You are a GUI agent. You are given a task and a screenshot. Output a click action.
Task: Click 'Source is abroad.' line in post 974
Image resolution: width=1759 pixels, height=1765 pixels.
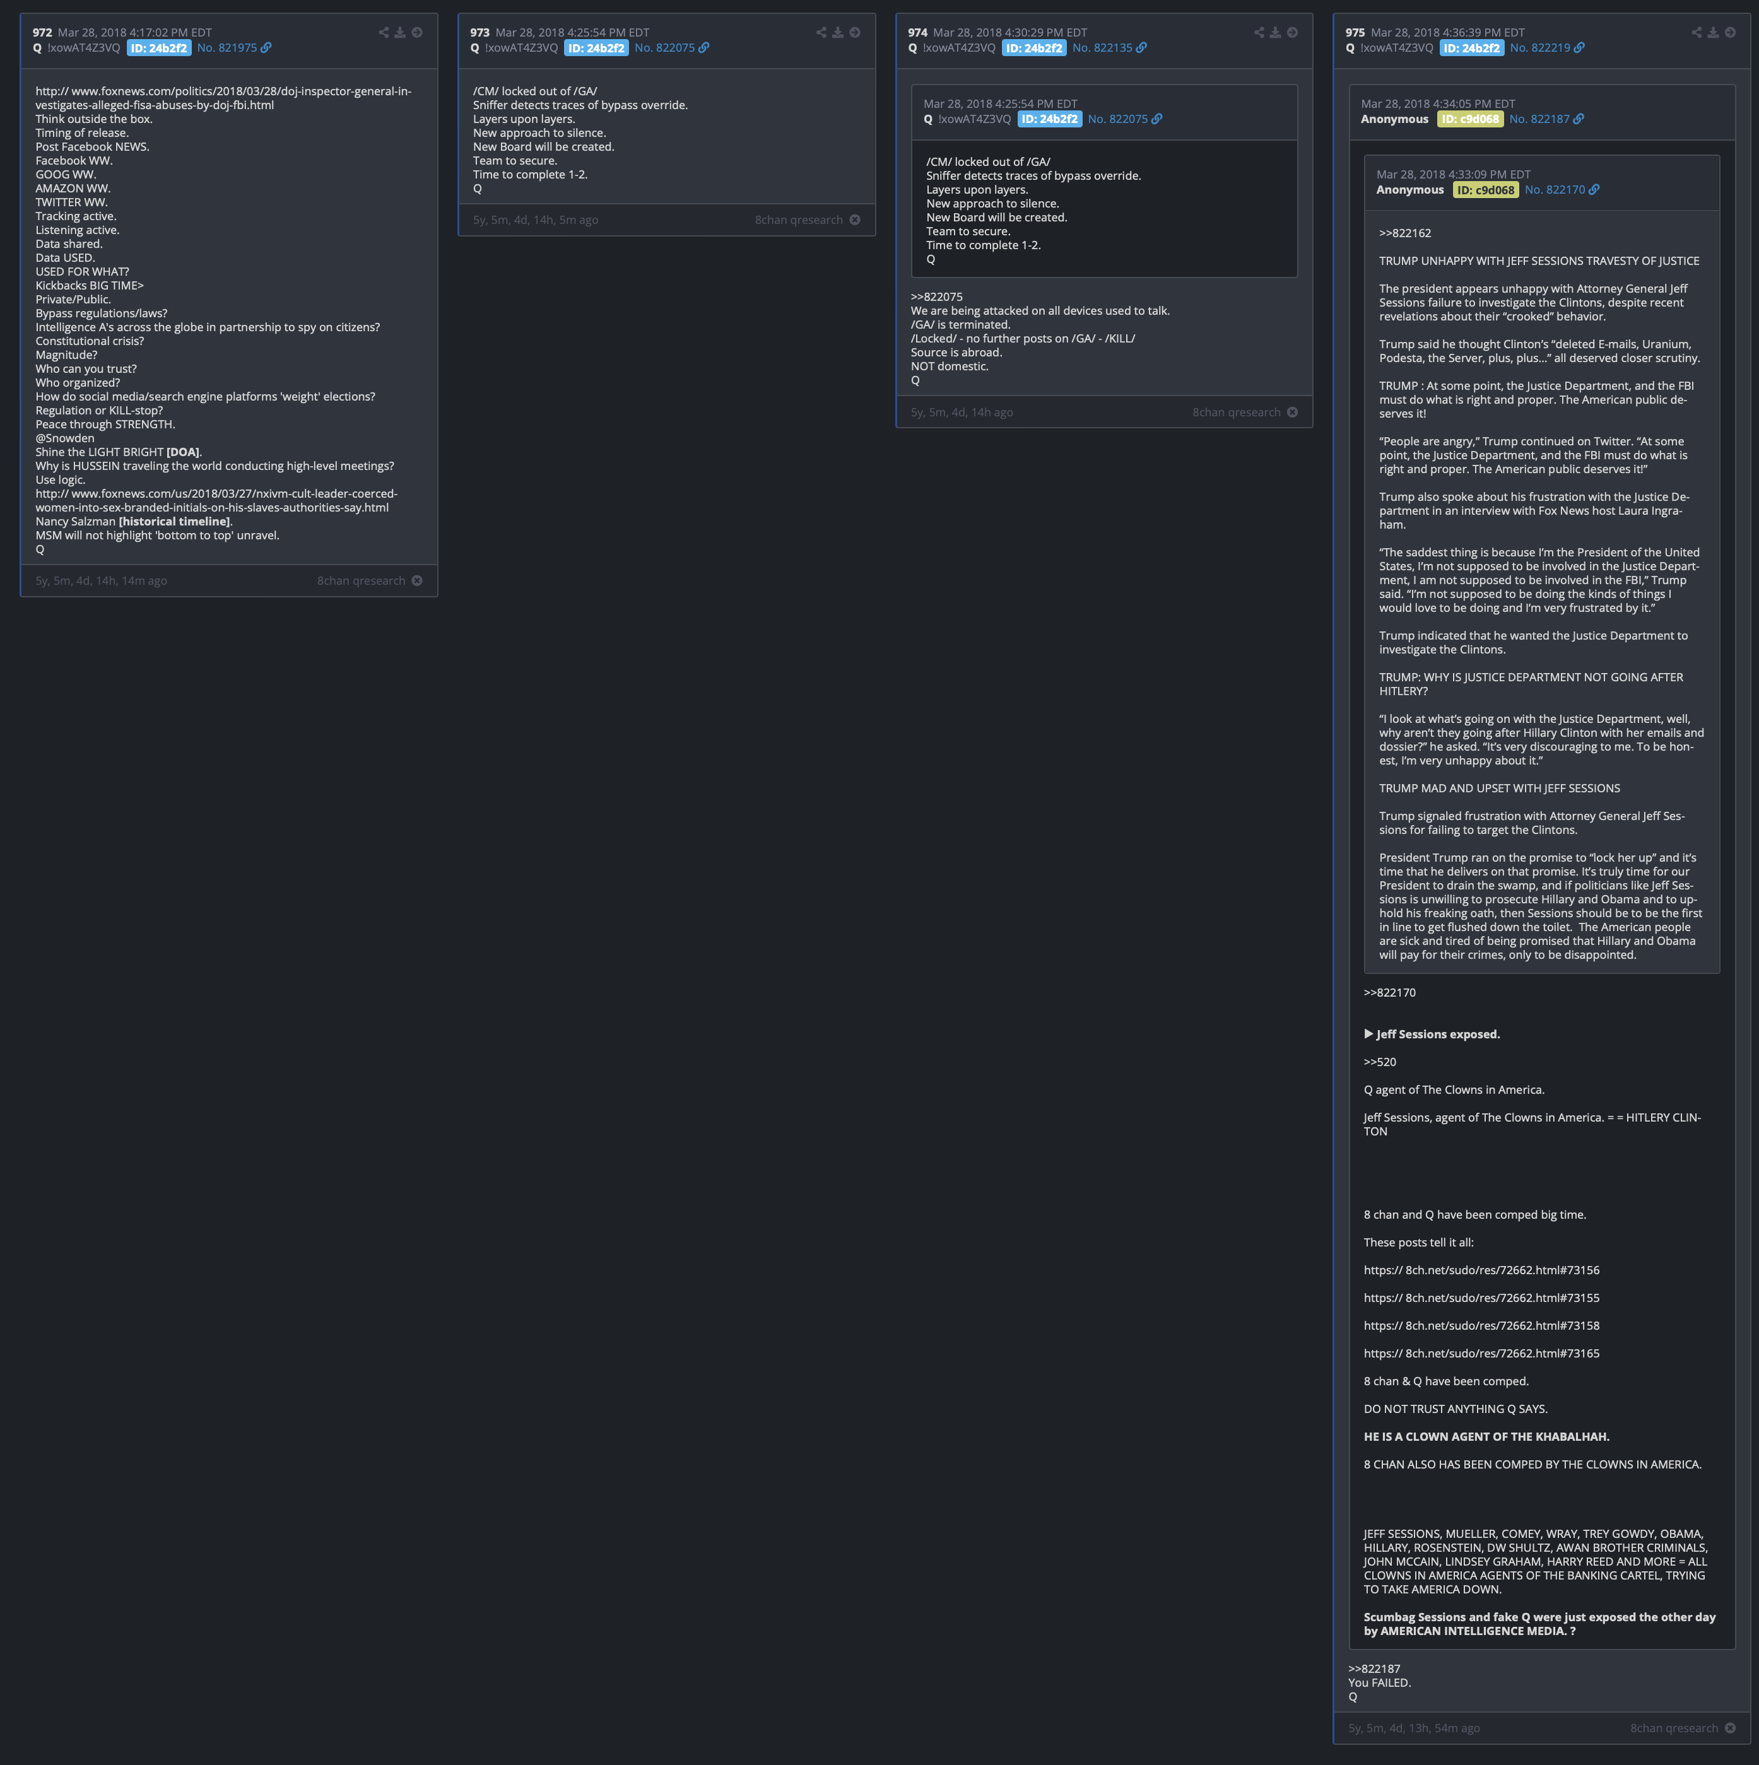point(956,353)
